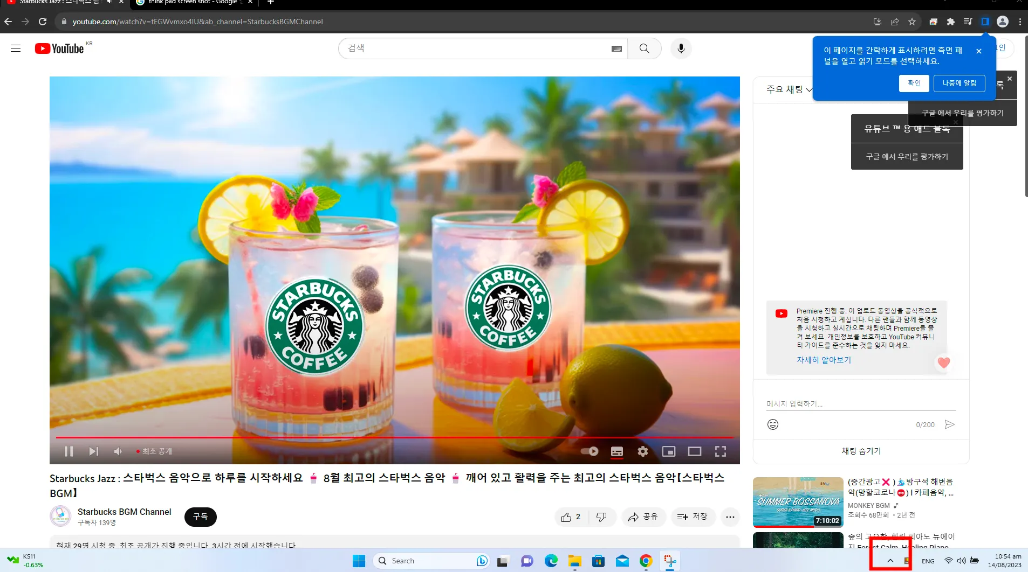Mute the video volume
The width and height of the screenshot is (1028, 572).
(x=118, y=451)
